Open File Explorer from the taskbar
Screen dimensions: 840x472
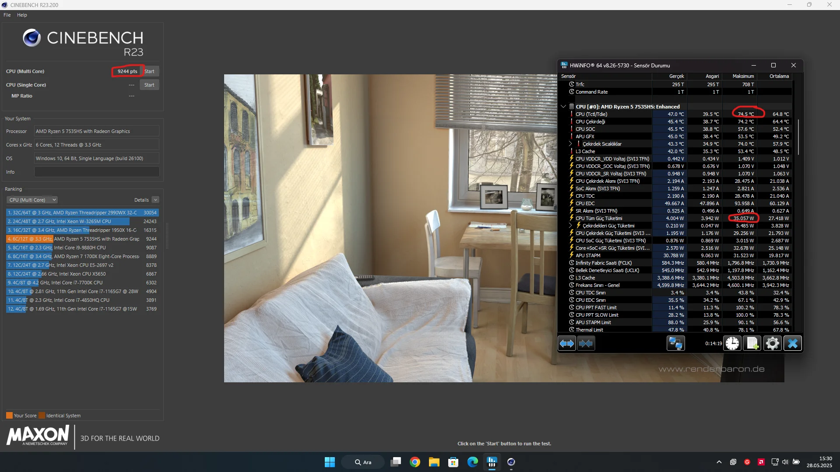coord(434,462)
